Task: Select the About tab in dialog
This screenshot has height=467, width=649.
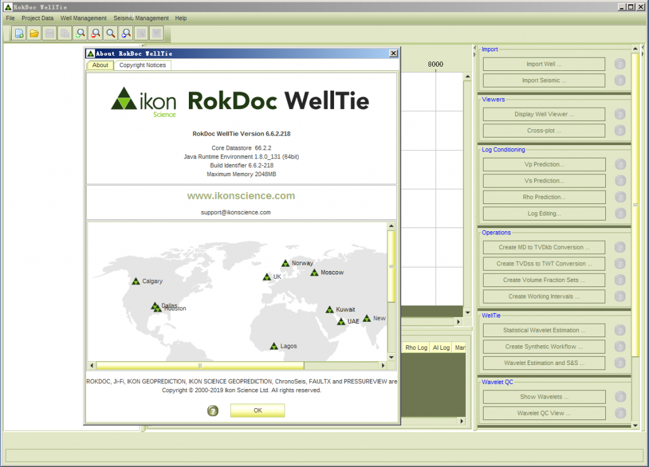Action: [100, 65]
